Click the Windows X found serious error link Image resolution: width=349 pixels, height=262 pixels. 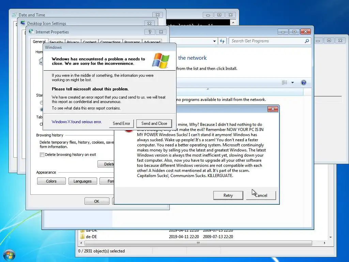click(x=77, y=122)
